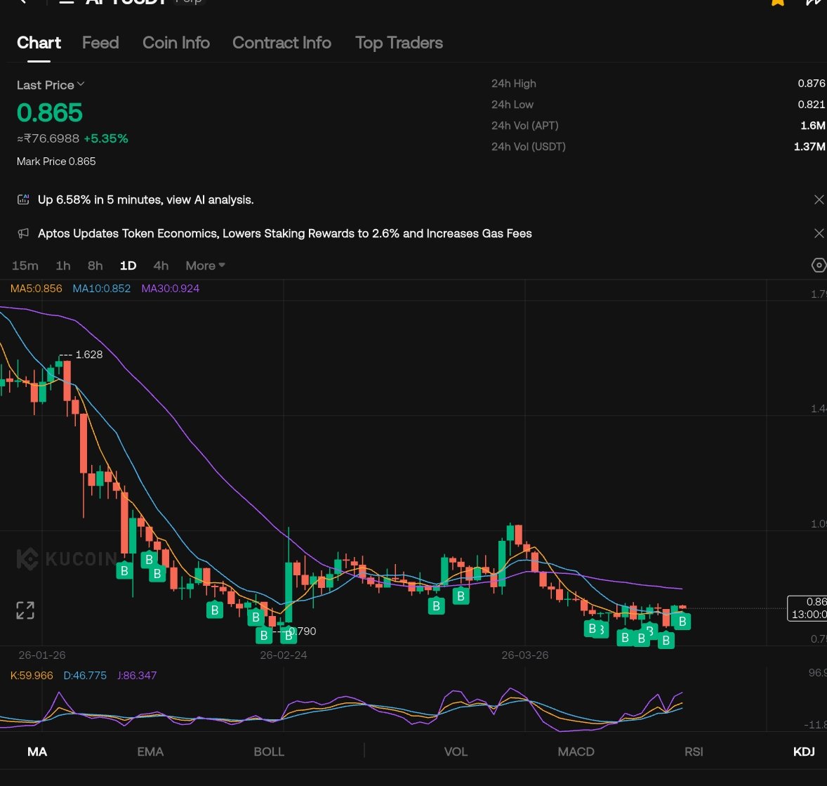Click the 26-02-24 date axis label
This screenshot has height=786, width=827.
click(283, 655)
